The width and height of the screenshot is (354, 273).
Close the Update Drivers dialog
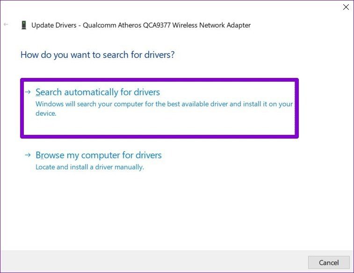tap(346, 7)
